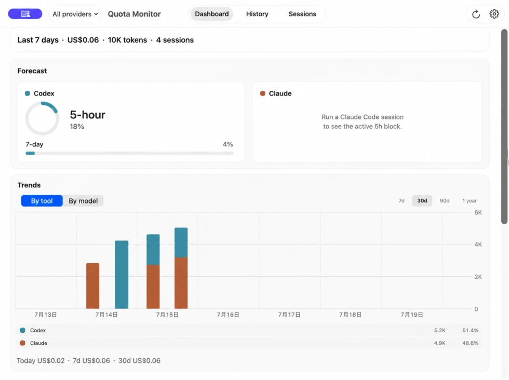509x380 pixels.
Task: Click the 7月16日 axis date label
Action: pos(228,315)
